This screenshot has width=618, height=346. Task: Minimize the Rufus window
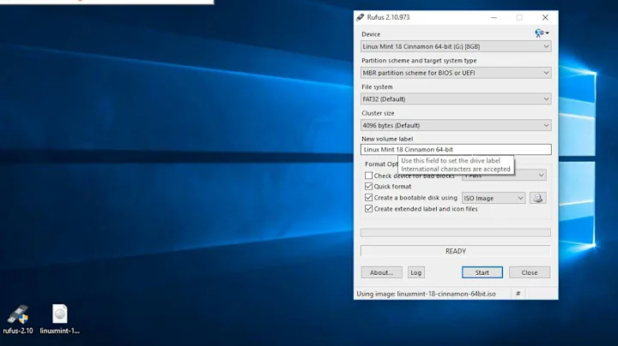(494, 17)
